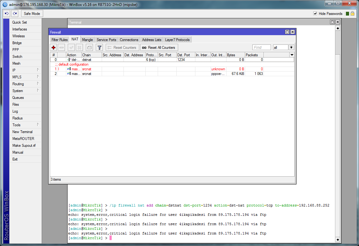Toggle the Hide Passwords checkbox
The image size is (359, 246).
coord(315,13)
